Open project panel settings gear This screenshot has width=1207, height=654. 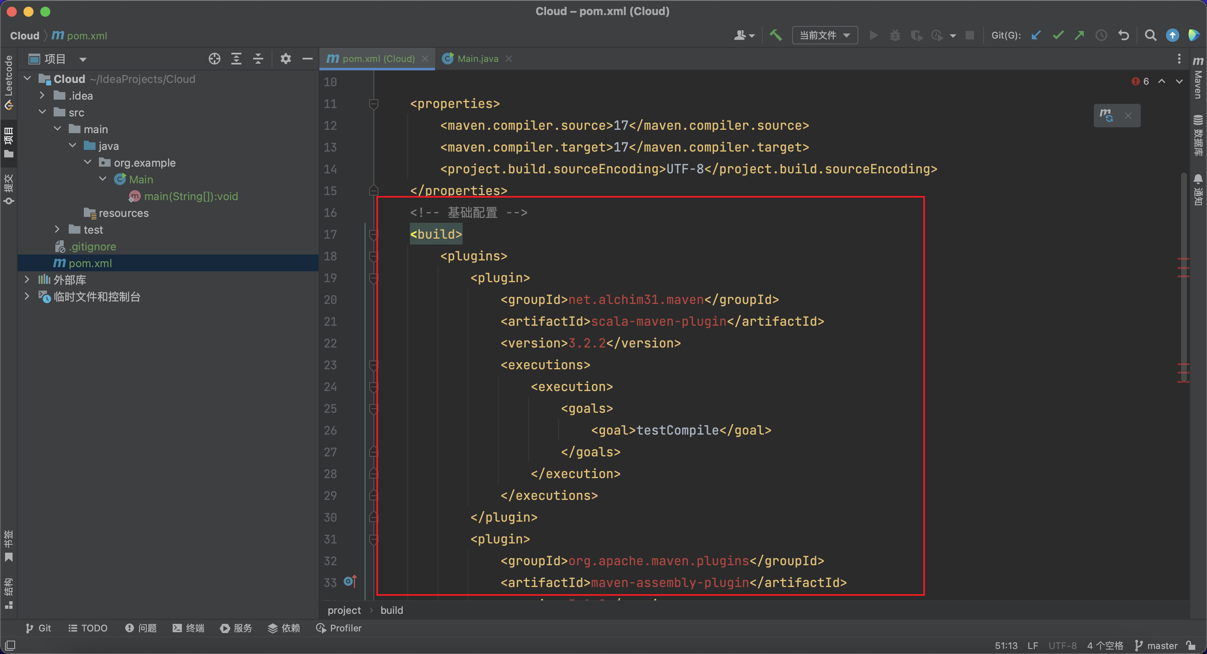[285, 59]
